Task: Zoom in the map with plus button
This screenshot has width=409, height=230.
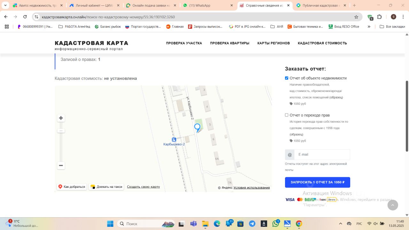Action: (x=61, y=118)
